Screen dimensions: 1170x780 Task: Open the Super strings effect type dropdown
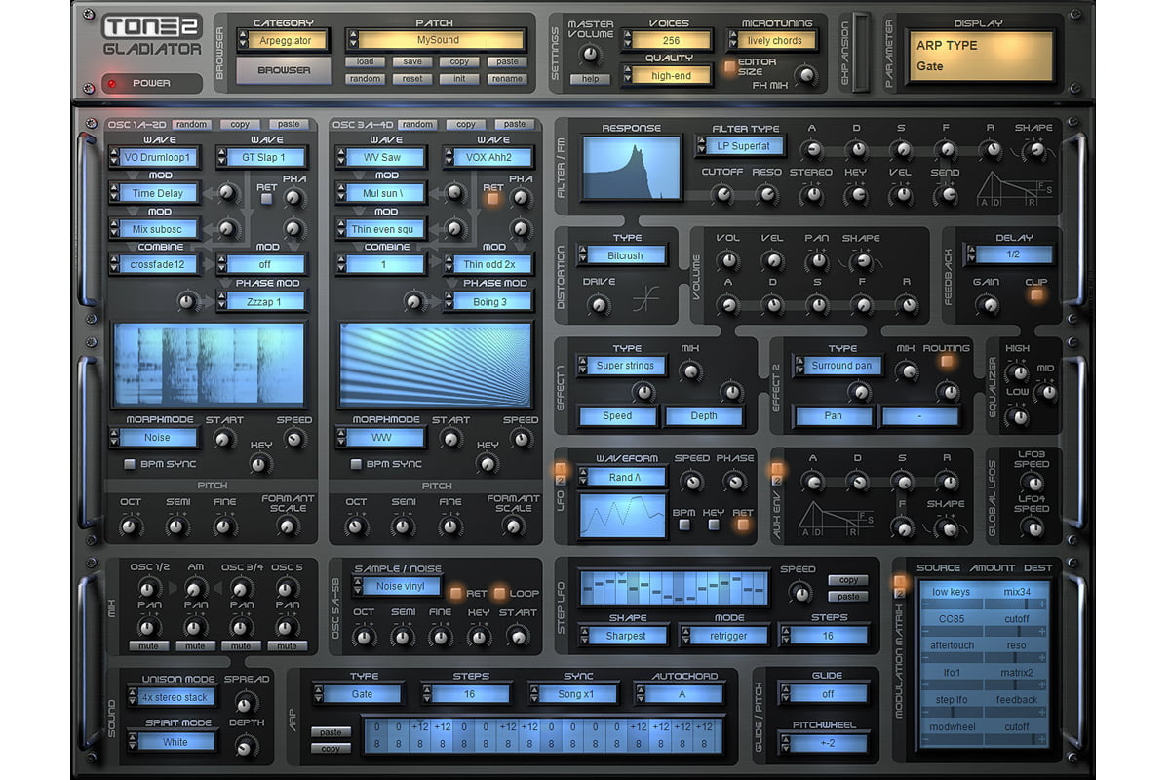622,367
